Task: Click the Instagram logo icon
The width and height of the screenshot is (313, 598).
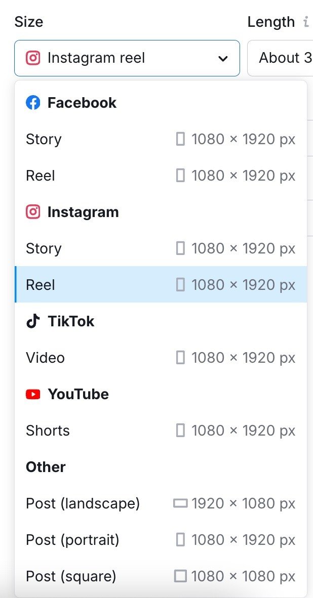Action: (x=33, y=212)
